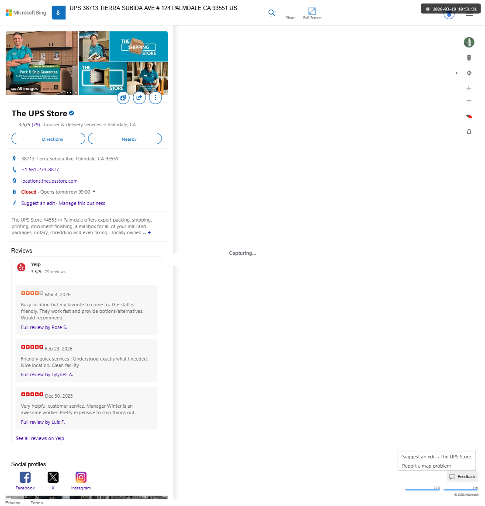Screen dimensions: 485x506
Task: Switch the map style with the building icon
Action: 469,42
